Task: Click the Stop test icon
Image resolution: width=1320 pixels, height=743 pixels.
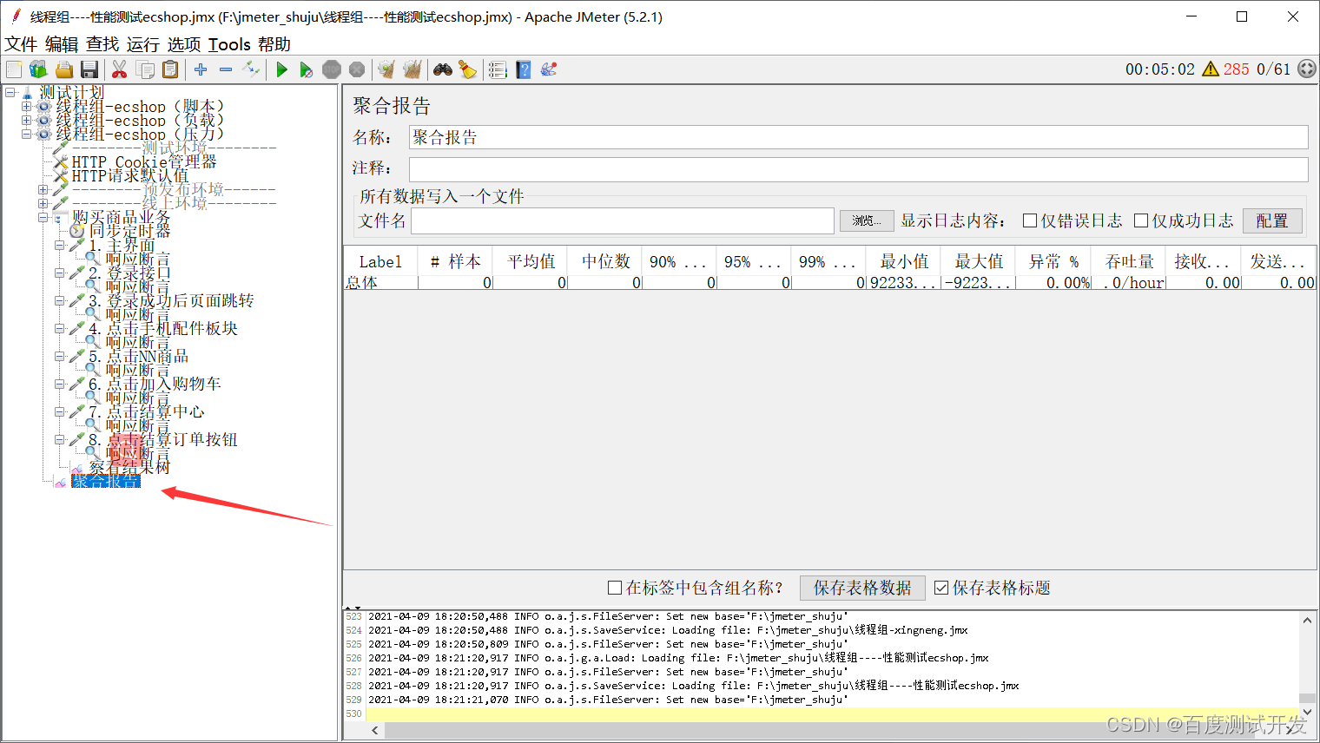Action: (x=332, y=69)
